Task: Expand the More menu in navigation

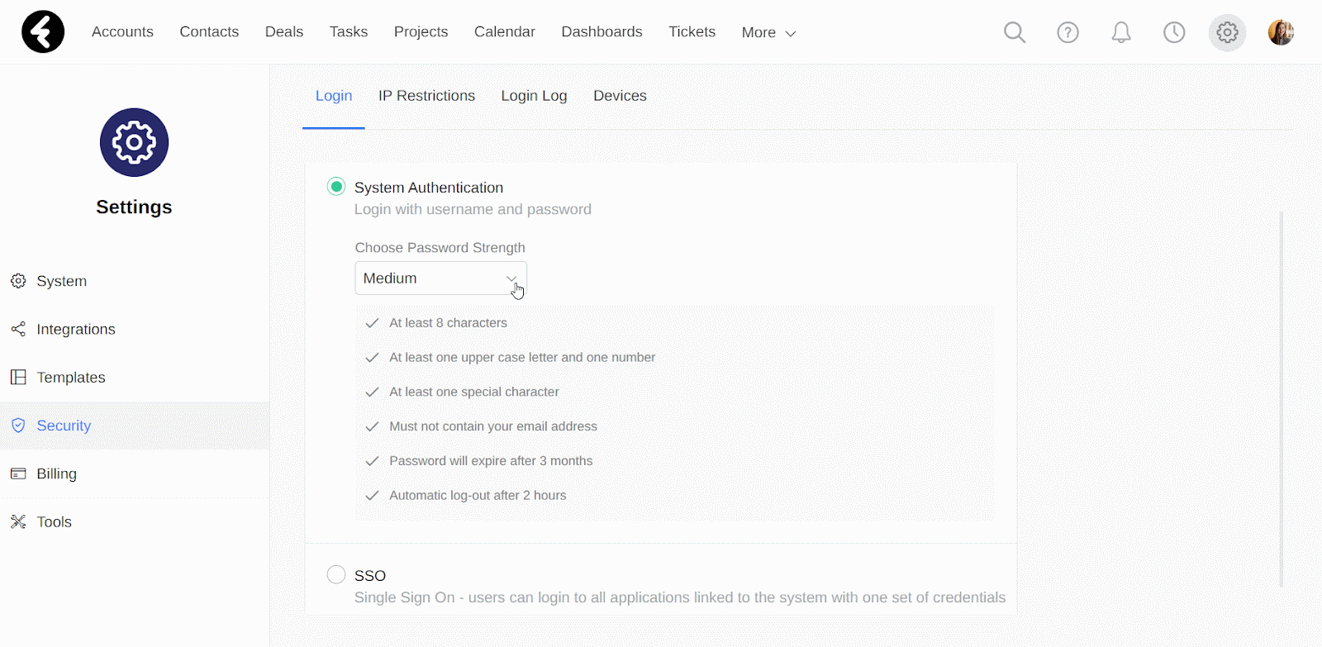Action: click(x=768, y=32)
